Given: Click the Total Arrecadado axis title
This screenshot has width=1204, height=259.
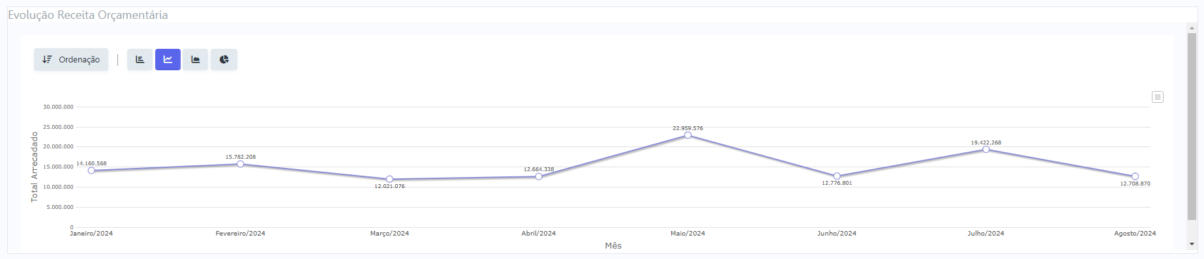Looking at the screenshot, I should pos(35,167).
